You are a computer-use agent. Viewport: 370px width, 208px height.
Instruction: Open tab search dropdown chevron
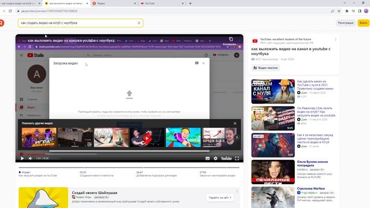pos(345,3)
